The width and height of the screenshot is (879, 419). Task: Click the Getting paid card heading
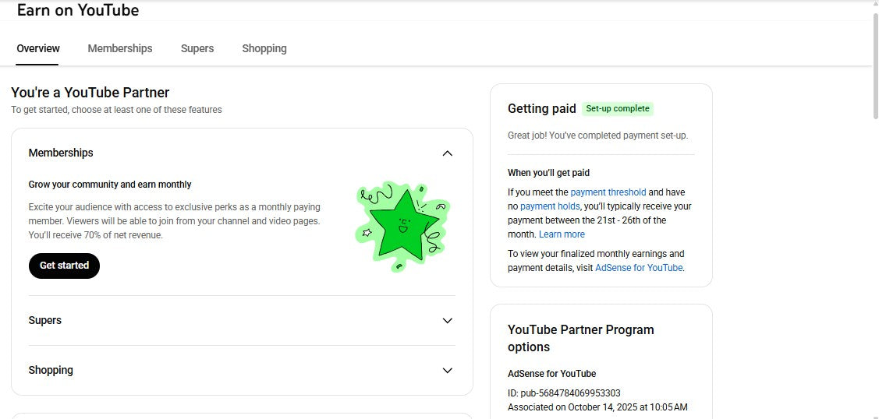click(x=541, y=109)
